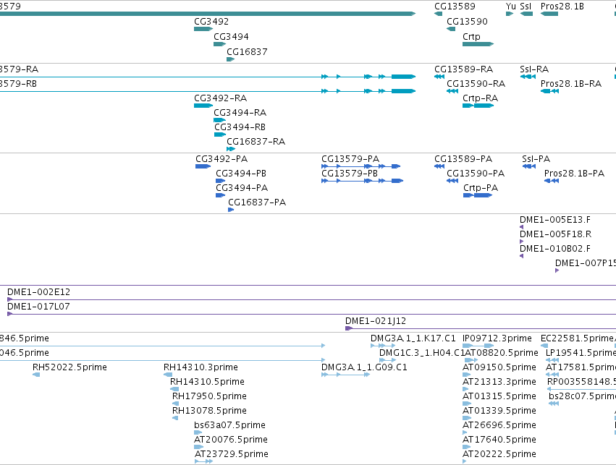Viewport: 616px width, 465px height.
Task: Select protein CG3494-PB
Action: [x=220, y=181]
